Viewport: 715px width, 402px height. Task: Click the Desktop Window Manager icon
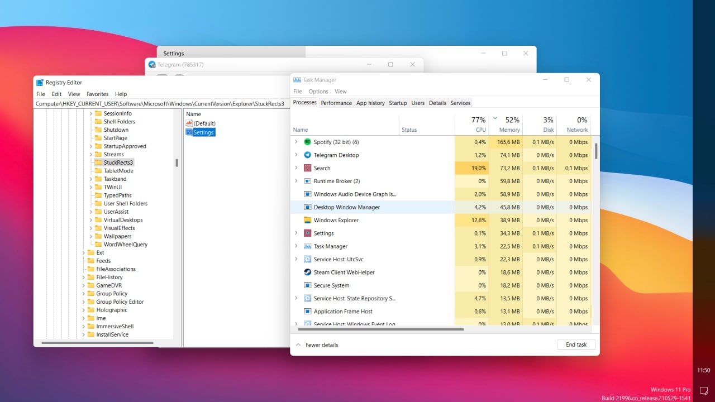(x=307, y=207)
